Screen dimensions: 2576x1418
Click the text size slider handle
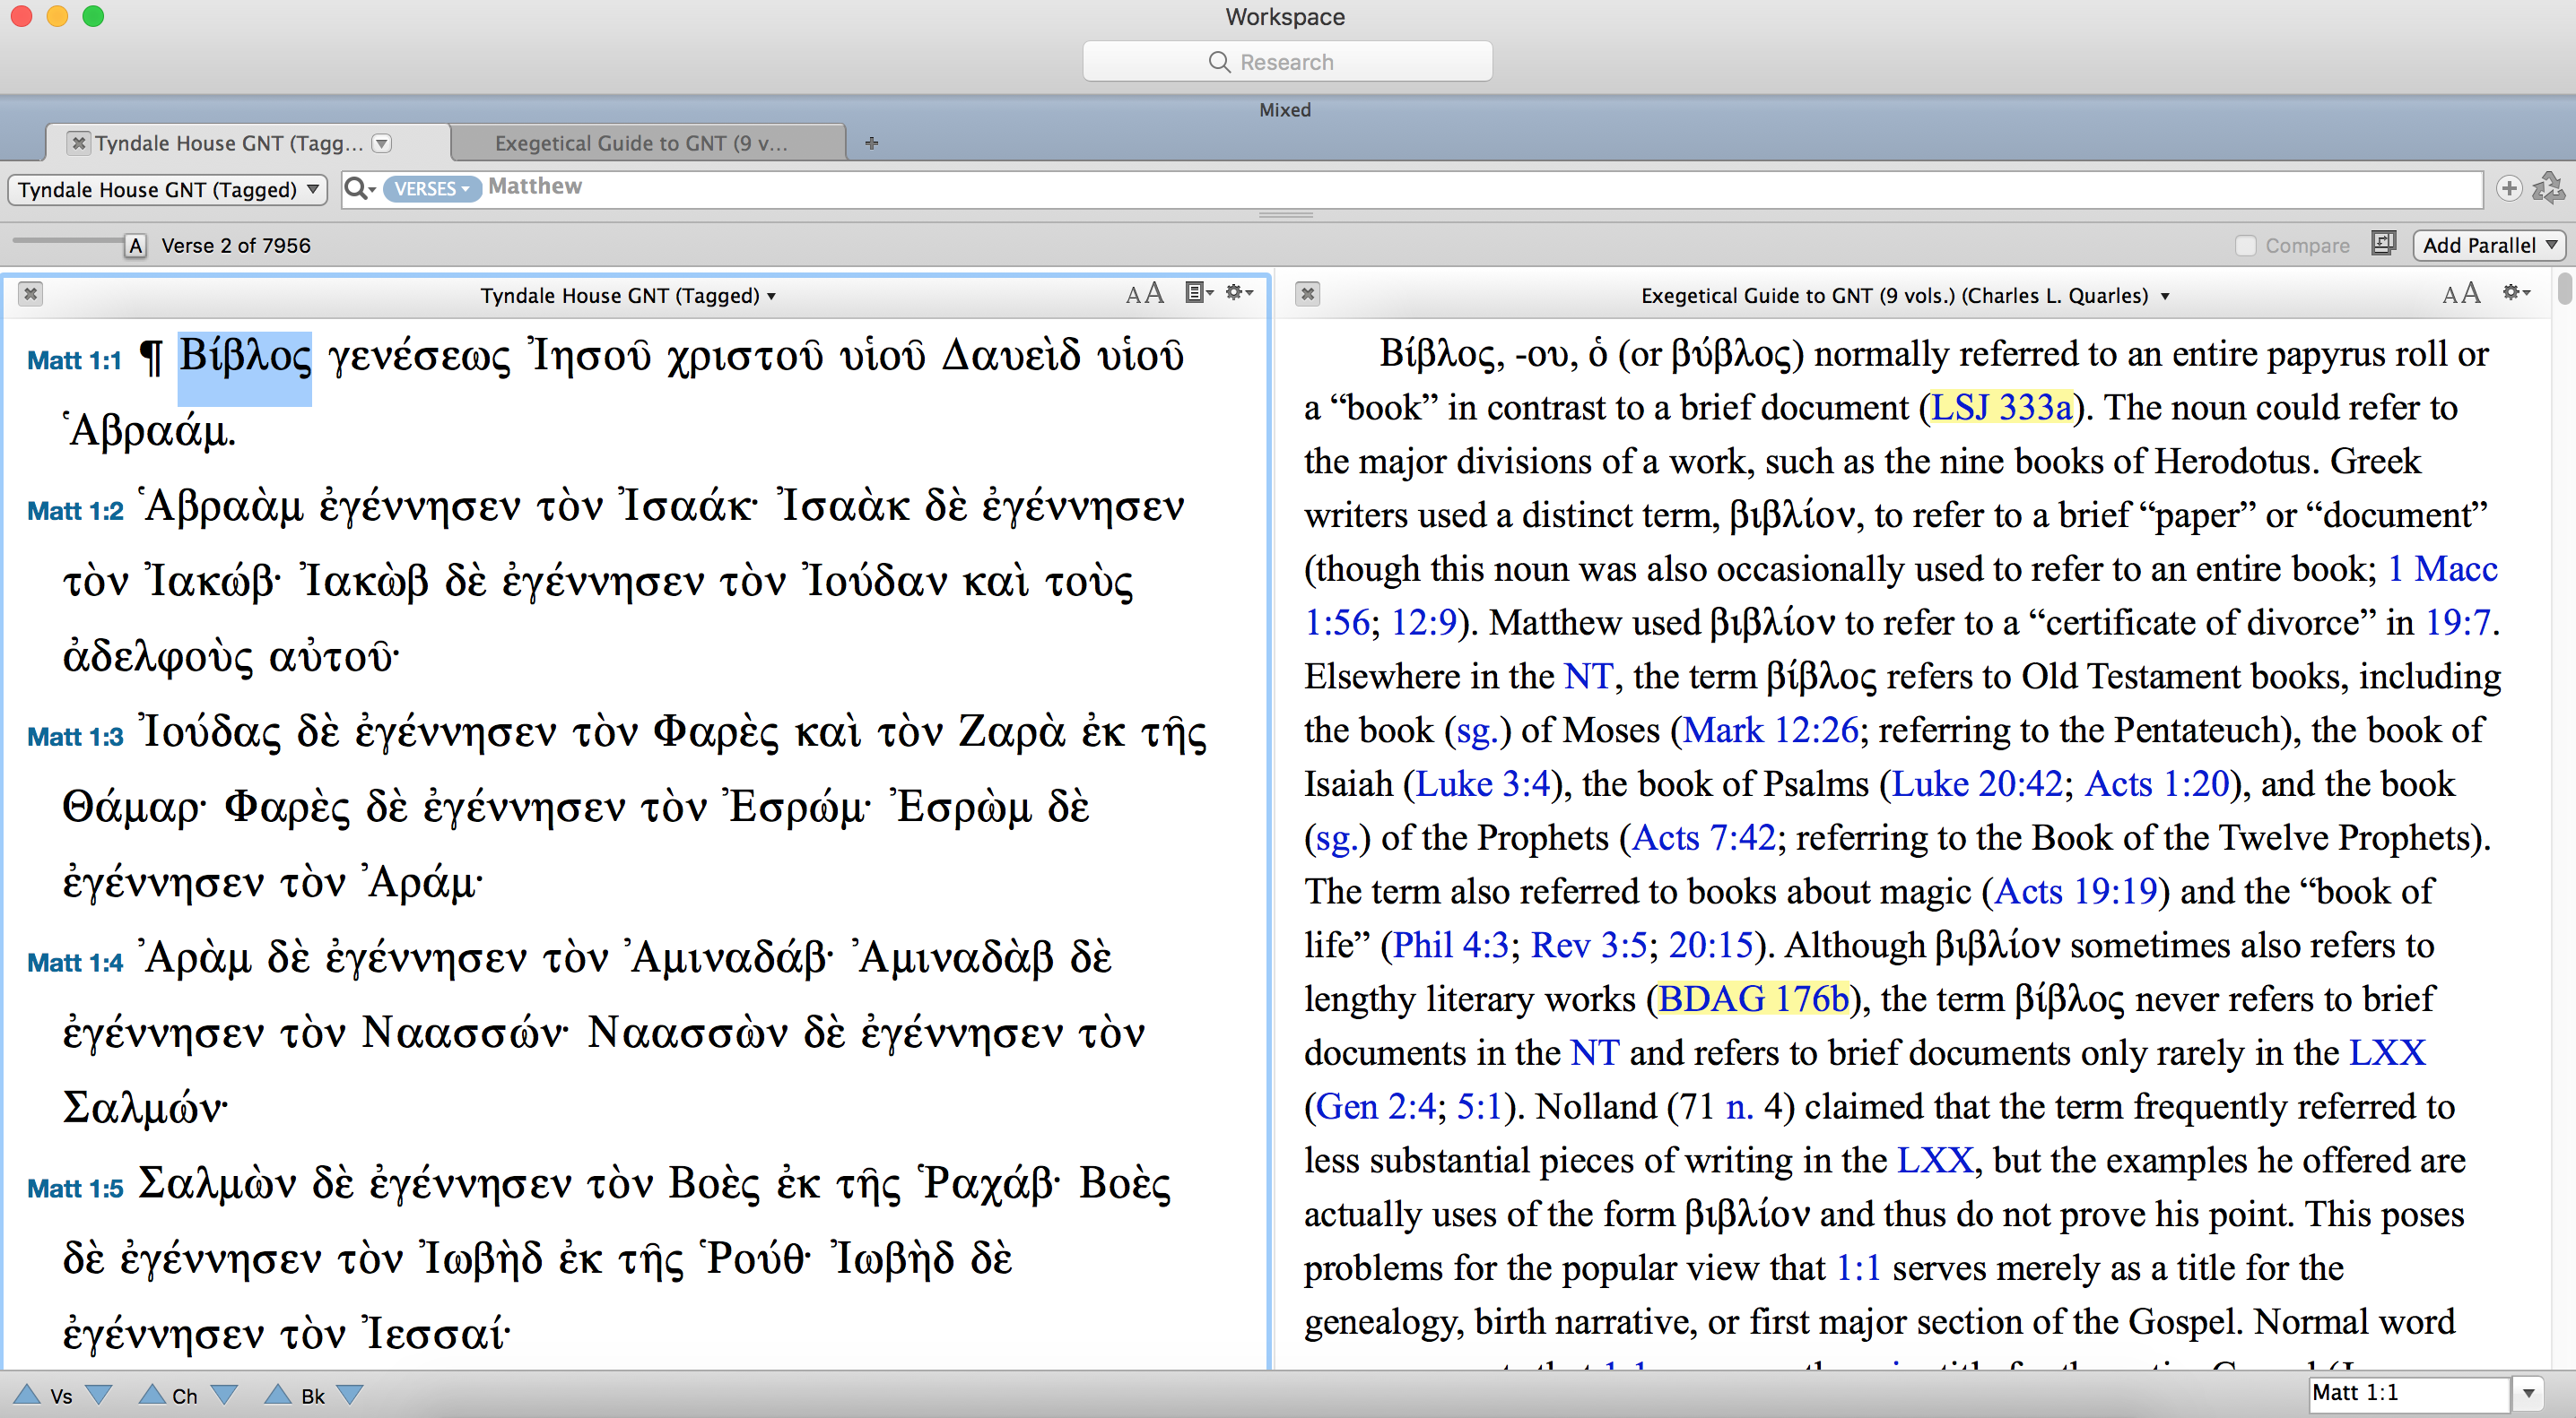point(136,245)
